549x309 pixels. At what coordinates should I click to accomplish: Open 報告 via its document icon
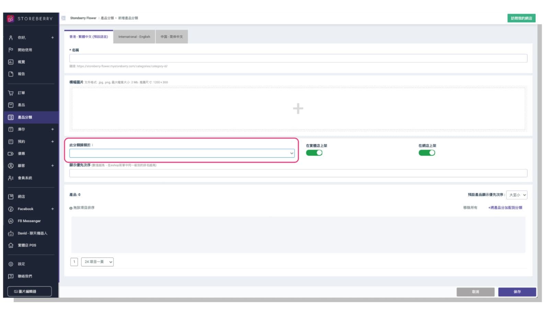11,74
